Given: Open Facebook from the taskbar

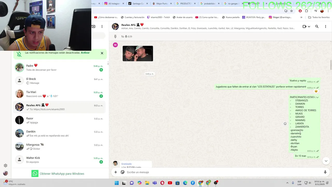Looking at the screenshot, I should [193, 183].
